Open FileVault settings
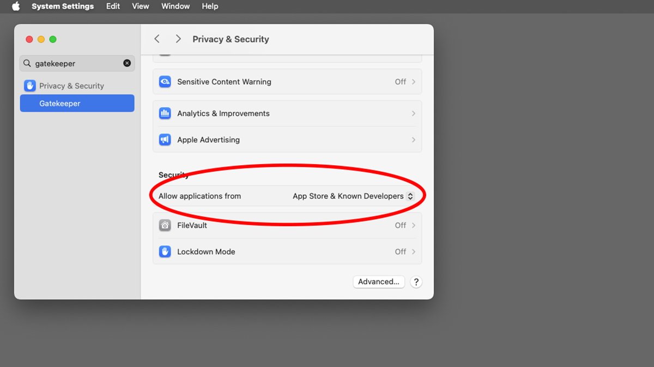Viewport: 654px width, 367px height. pos(287,225)
